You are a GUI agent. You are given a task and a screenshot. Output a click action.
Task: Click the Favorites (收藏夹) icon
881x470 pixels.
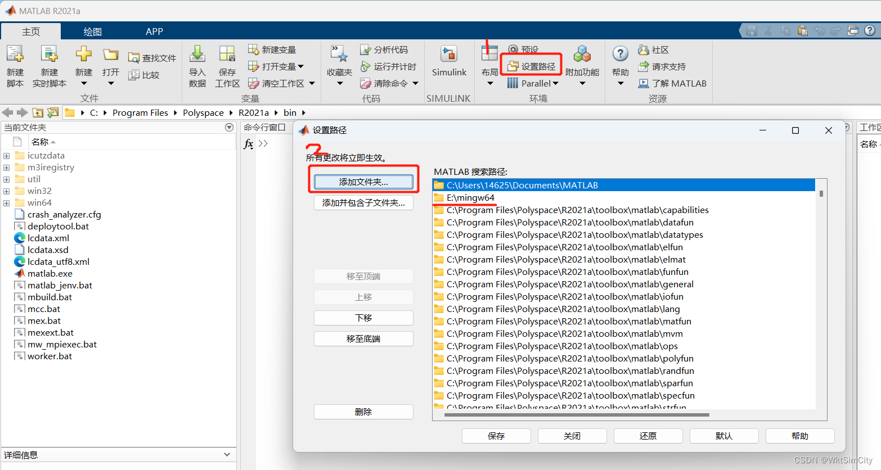click(339, 54)
